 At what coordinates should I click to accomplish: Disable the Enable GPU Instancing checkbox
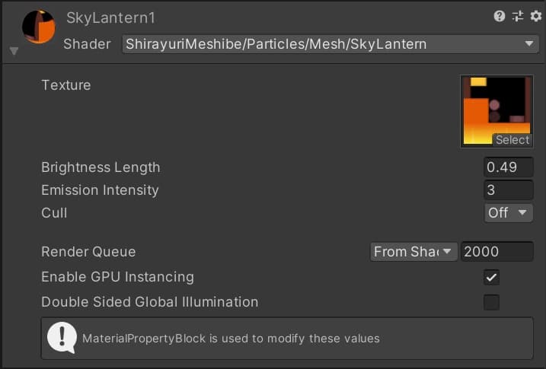pyautogui.click(x=492, y=277)
